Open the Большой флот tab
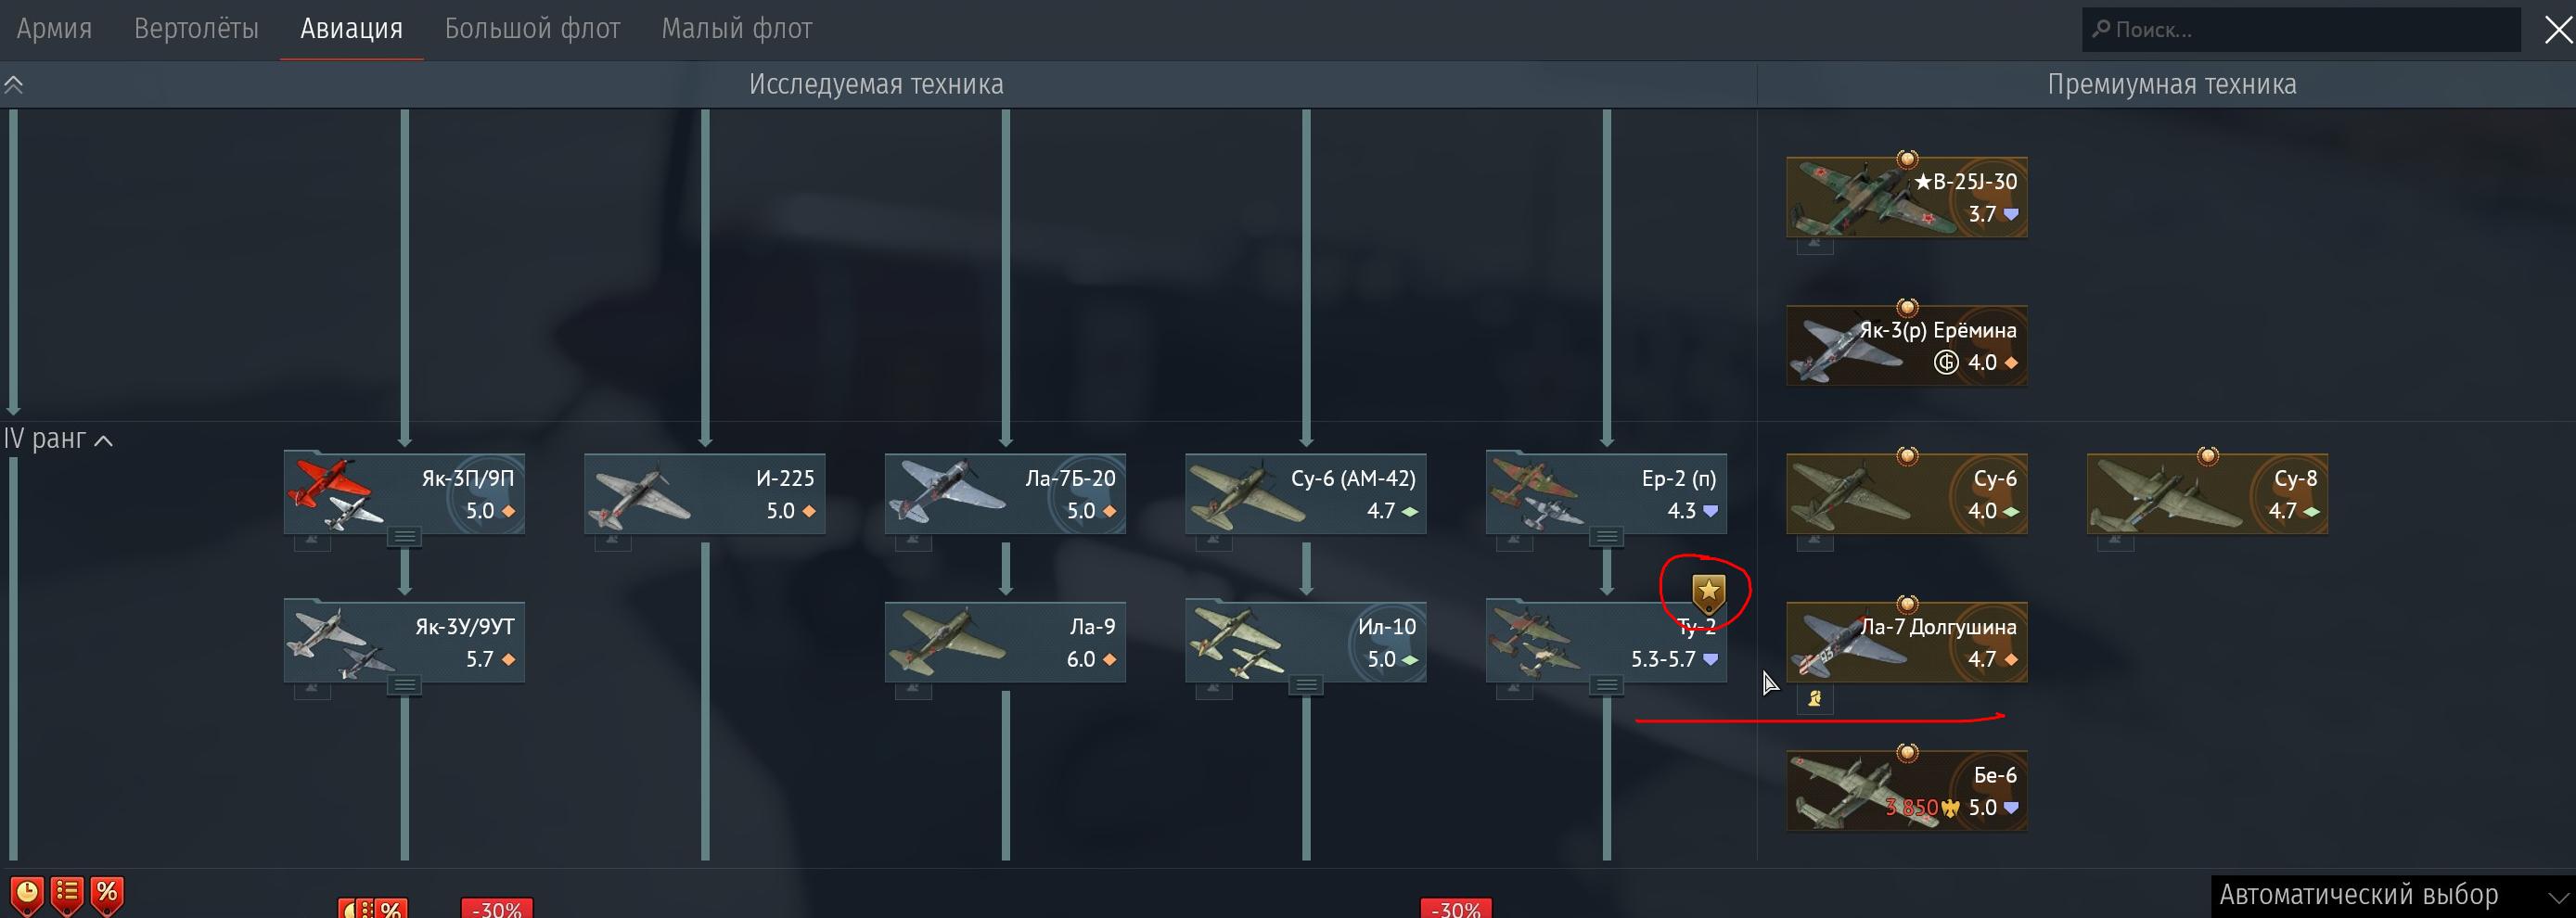 click(x=532, y=29)
